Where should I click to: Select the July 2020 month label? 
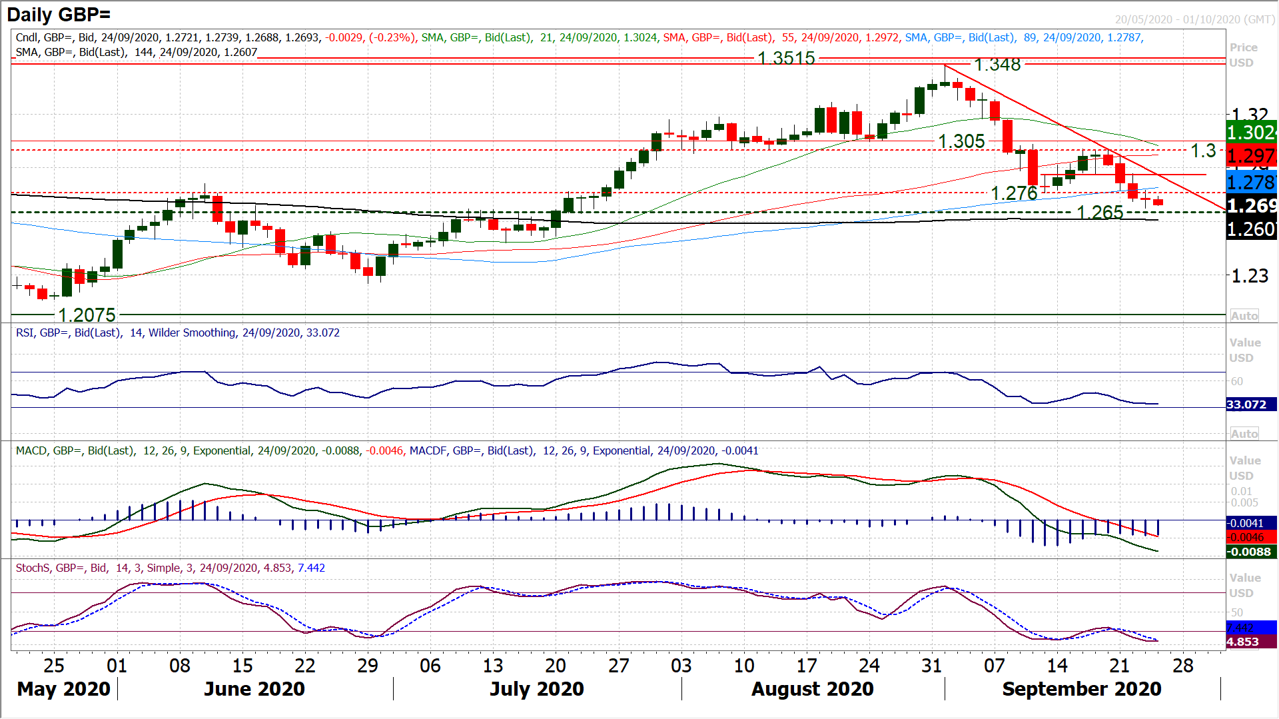pyautogui.click(x=536, y=689)
